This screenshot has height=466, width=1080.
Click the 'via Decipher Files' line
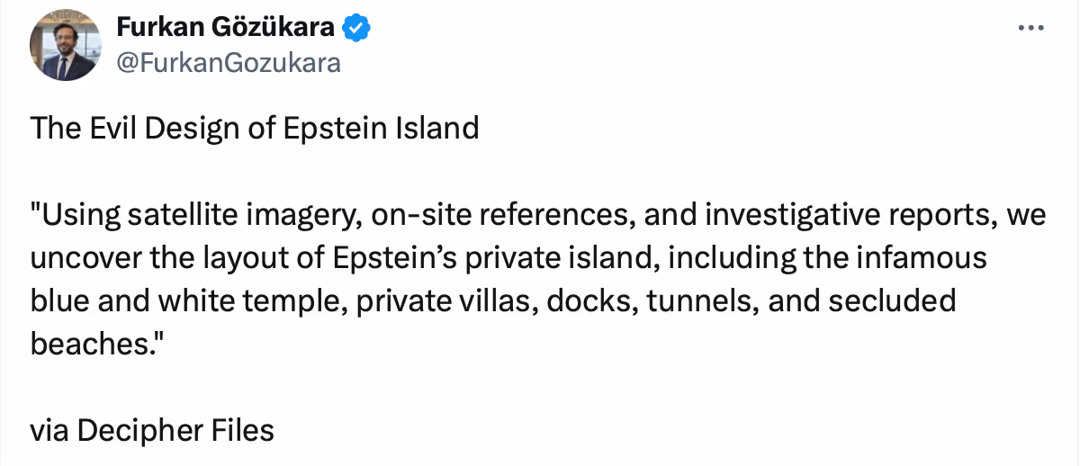(152, 430)
